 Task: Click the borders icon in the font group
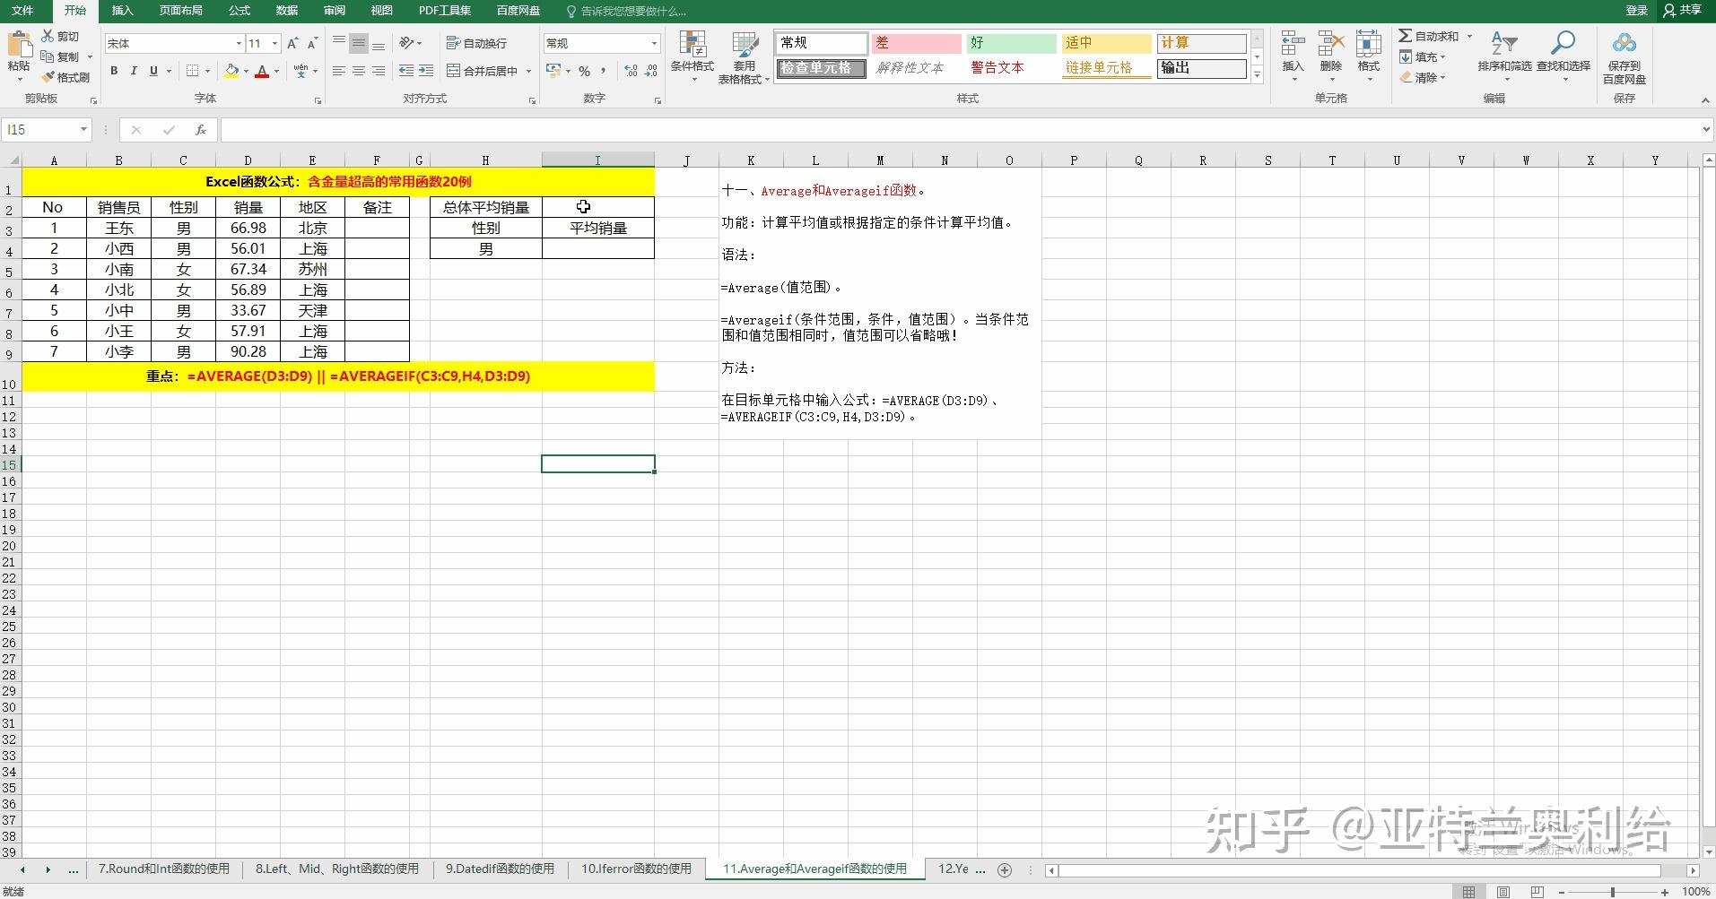point(192,71)
